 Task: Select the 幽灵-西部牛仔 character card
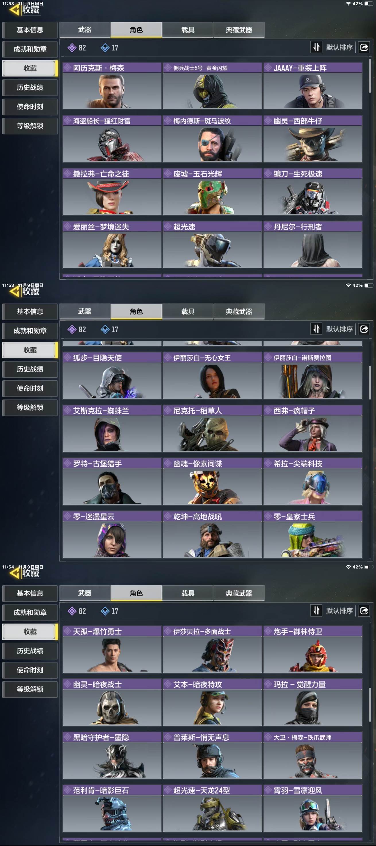[313, 139]
